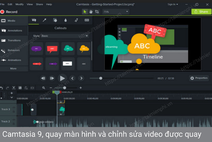This screenshot has height=142, width=212.
Task: Open the Annotations panel
Action: pyautogui.click(x=14, y=31)
